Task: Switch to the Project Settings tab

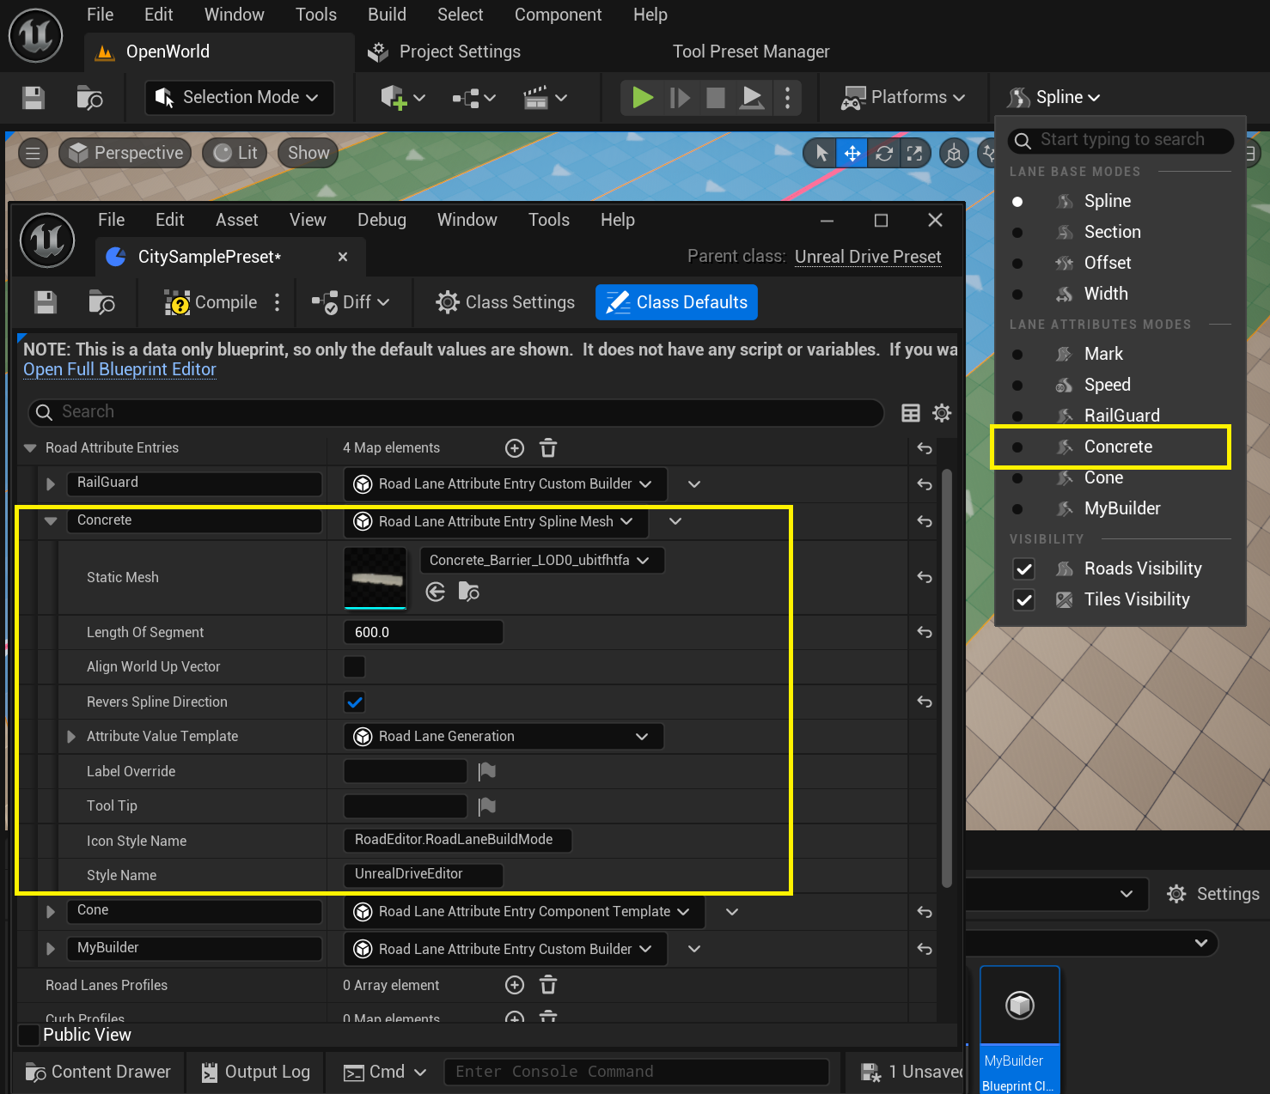Action: (x=444, y=52)
